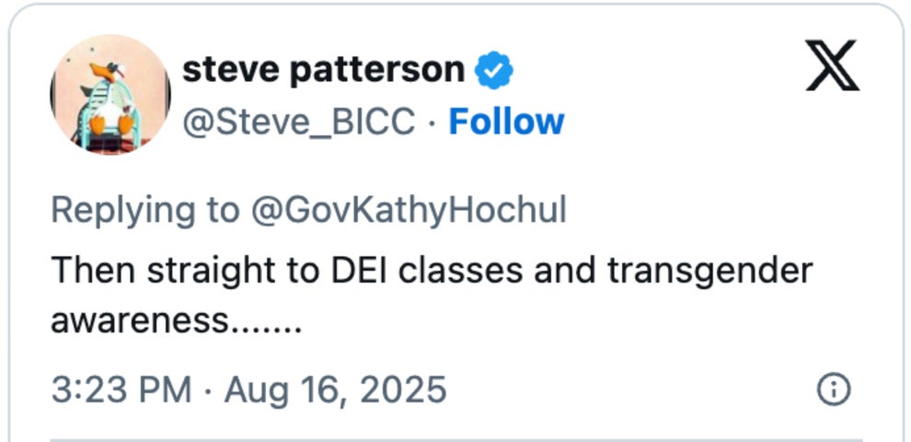The width and height of the screenshot is (911, 442).
Task: Open the @GovKathyHochul mention link
Action: pos(408,210)
